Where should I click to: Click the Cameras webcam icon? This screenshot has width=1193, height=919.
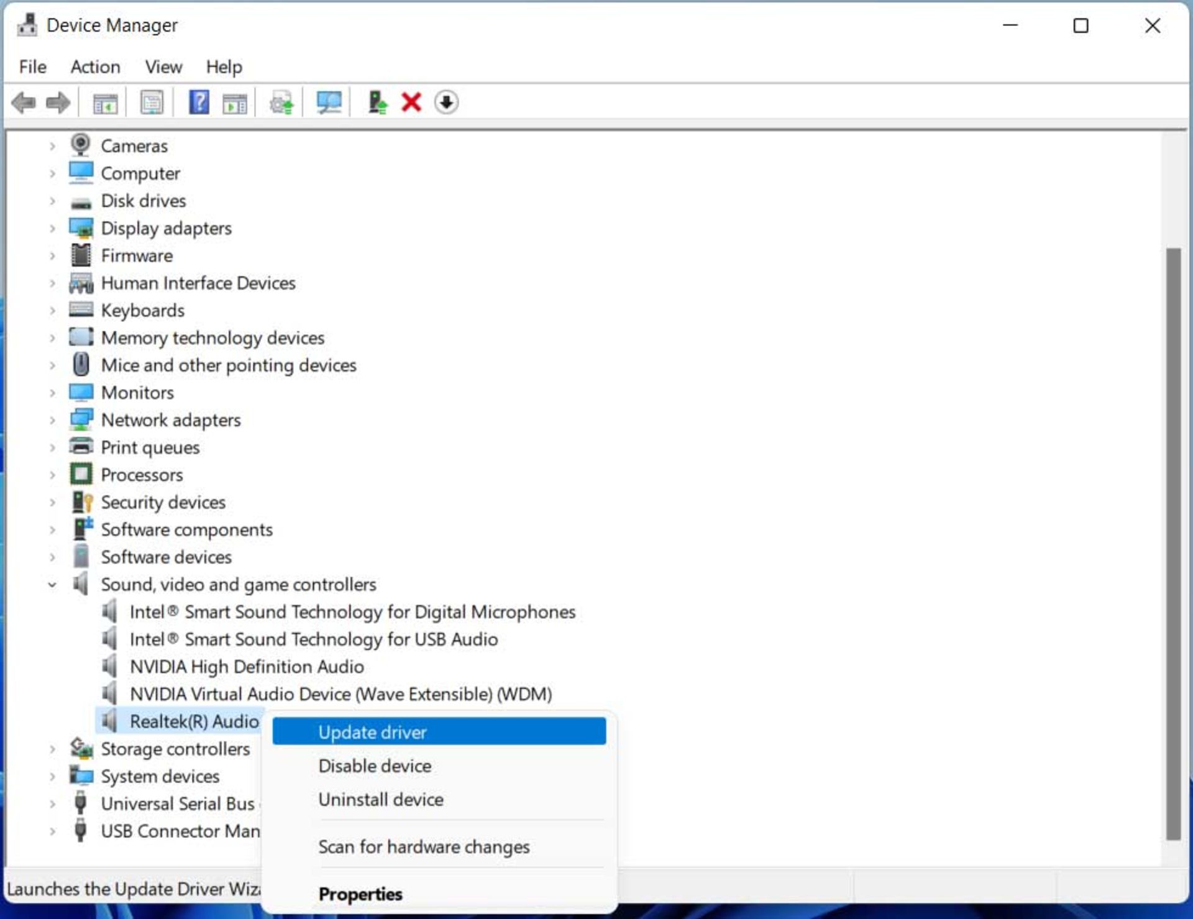(x=81, y=145)
